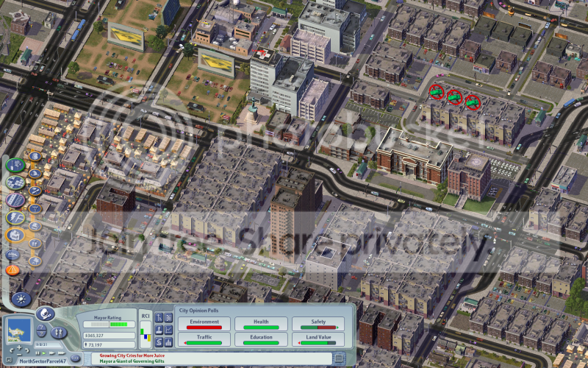Open the Rewards submenu
The image size is (588, 368).
click(35, 244)
